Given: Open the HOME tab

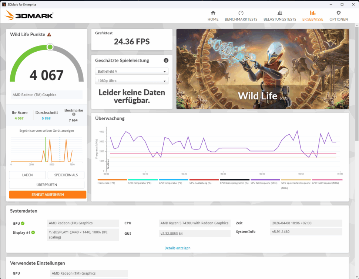Looking at the screenshot, I should (x=213, y=16).
